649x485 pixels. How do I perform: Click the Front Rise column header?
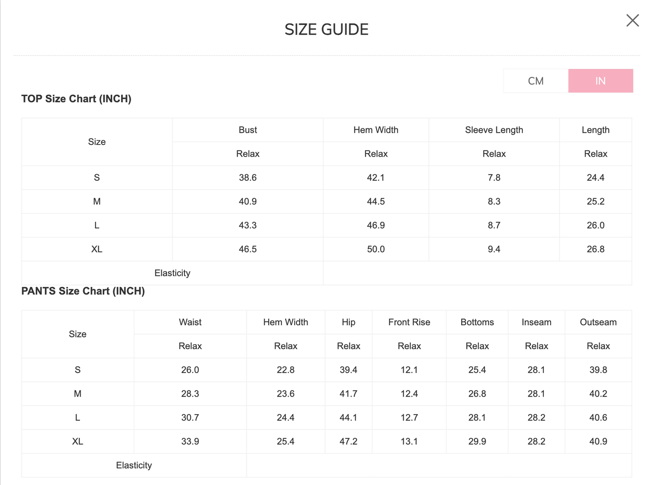click(409, 322)
